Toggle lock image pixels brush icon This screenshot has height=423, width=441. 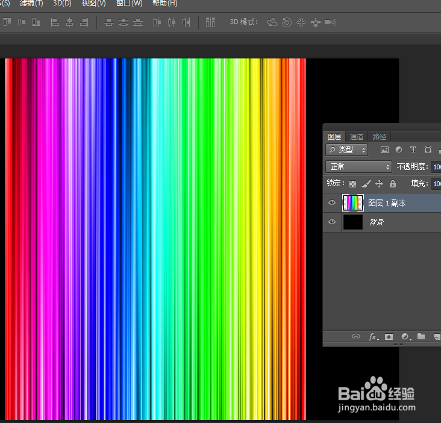point(366,184)
